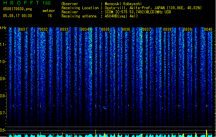Click observer name Masayuki Kobayashi
Screen dimensions: 216x137
coord(123,4)
